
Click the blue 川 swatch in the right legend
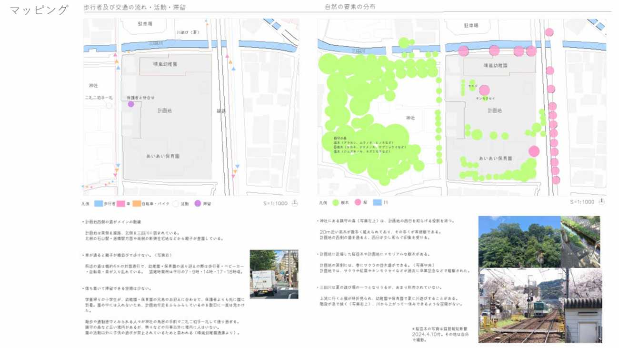[x=377, y=202]
